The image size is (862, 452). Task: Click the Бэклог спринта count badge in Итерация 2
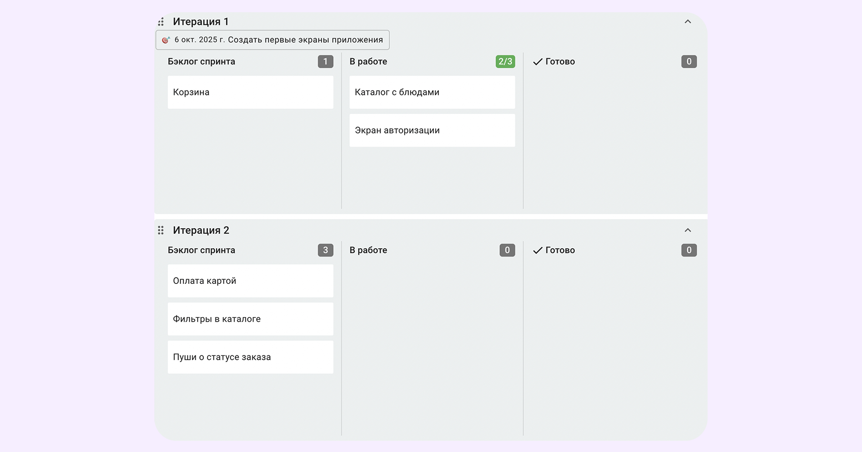click(x=325, y=250)
